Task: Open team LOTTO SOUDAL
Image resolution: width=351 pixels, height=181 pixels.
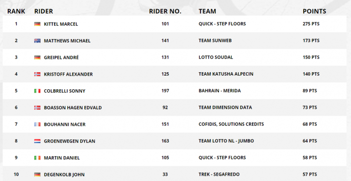Action: pyautogui.click(x=216, y=58)
